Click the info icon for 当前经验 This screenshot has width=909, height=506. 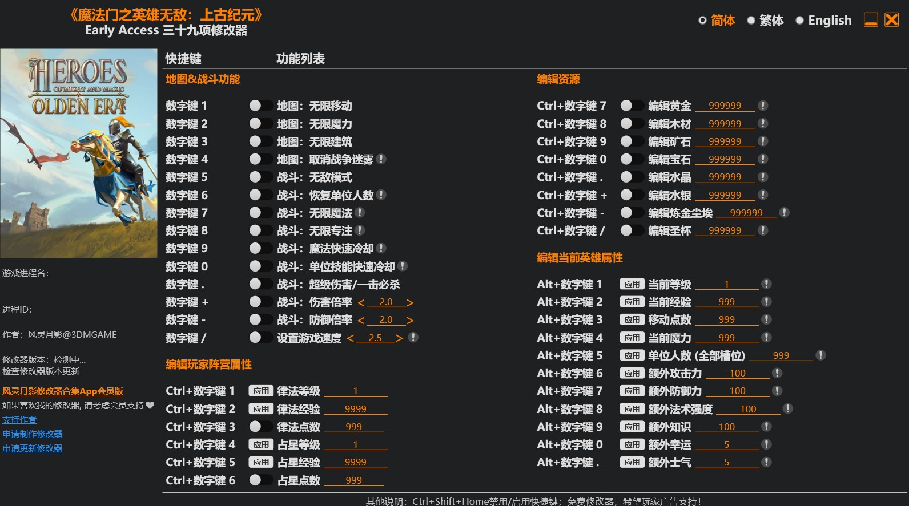[767, 301]
